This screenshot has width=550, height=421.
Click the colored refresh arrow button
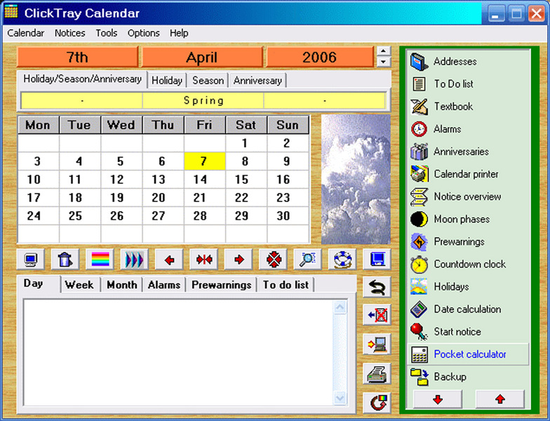coord(377,403)
